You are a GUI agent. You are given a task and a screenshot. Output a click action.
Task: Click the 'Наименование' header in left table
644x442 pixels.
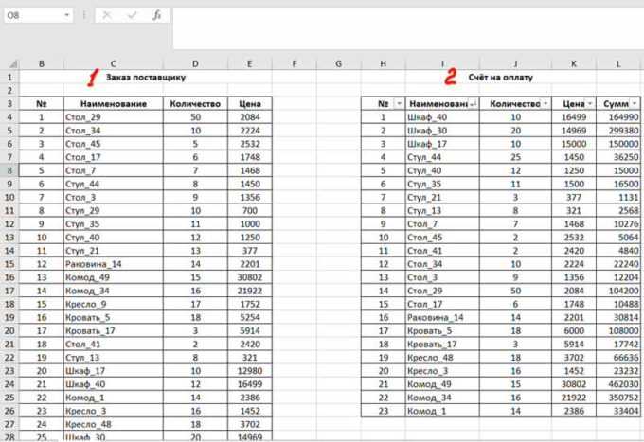(114, 104)
